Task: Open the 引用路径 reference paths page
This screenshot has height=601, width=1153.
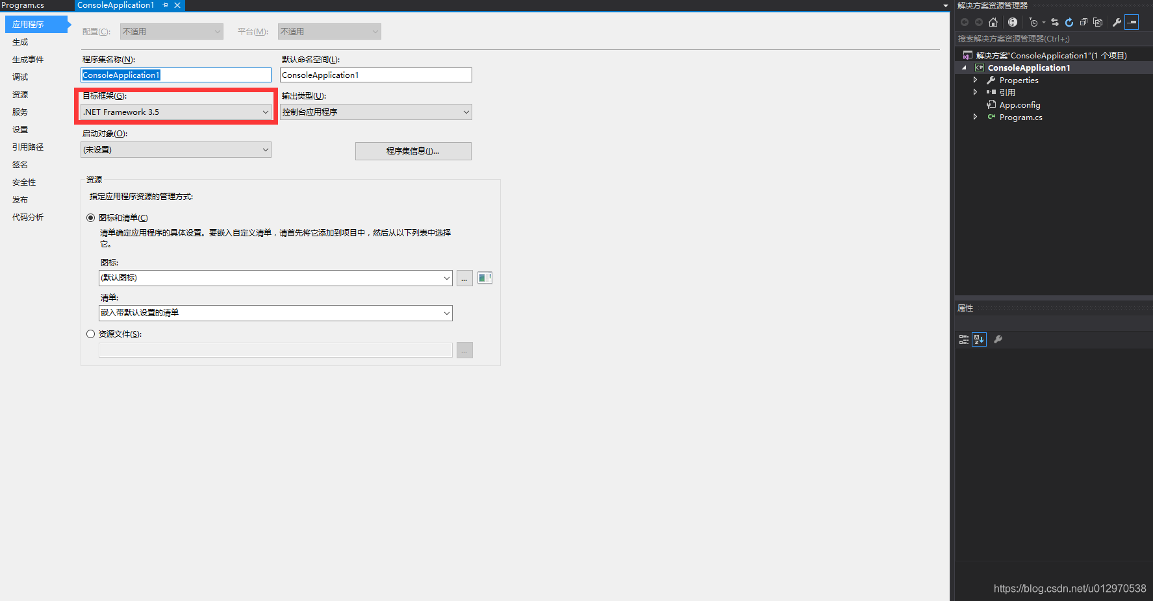Action: 28,147
